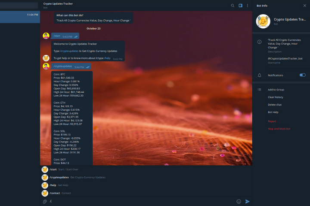
Task: Click 'Day Change: 3.428%' line under ETH
Action: pyautogui.click(x=66, y=113)
